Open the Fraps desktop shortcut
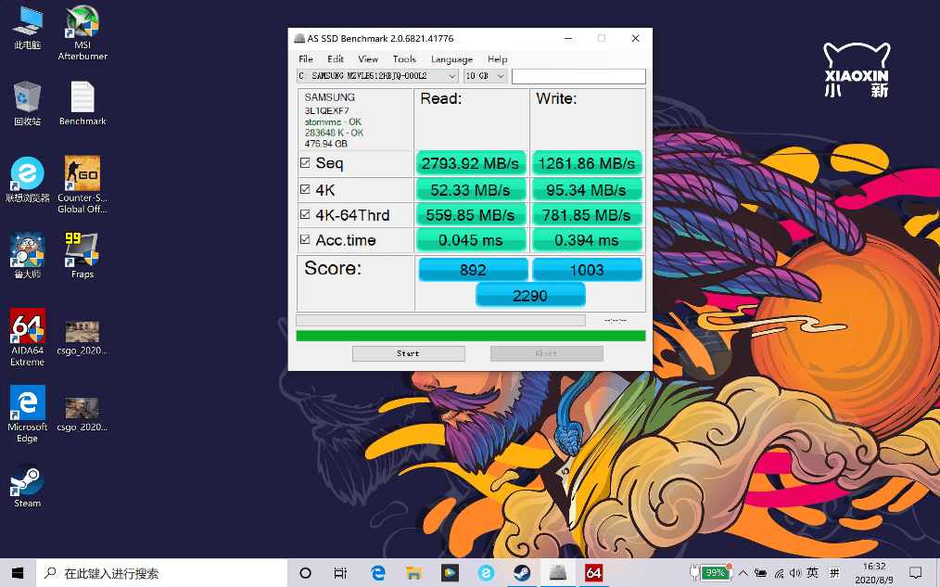This screenshot has height=587, width=940. click(83, 249)
